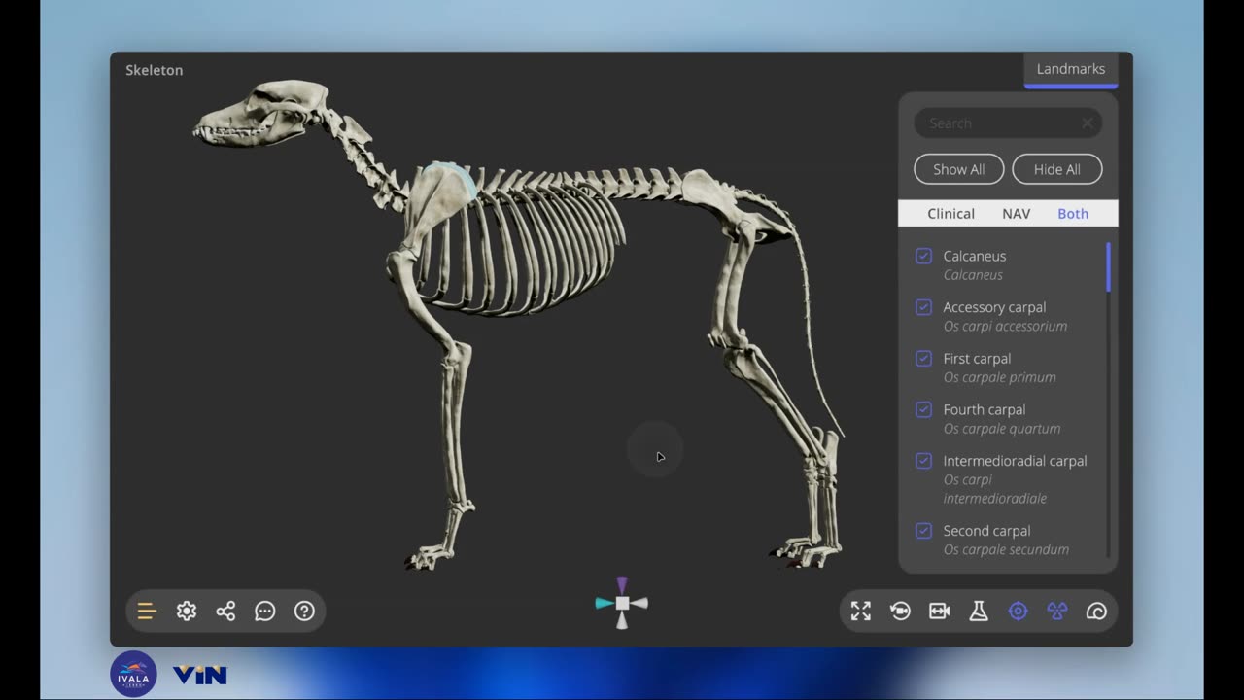1244x700 pixels.
Task: Uncheck the Intermedioradial carpal checkbox
Action: point(924,461)
